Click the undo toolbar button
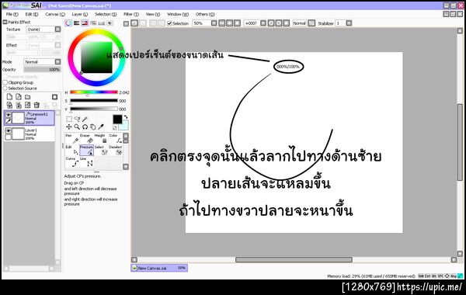 point(134,23)
